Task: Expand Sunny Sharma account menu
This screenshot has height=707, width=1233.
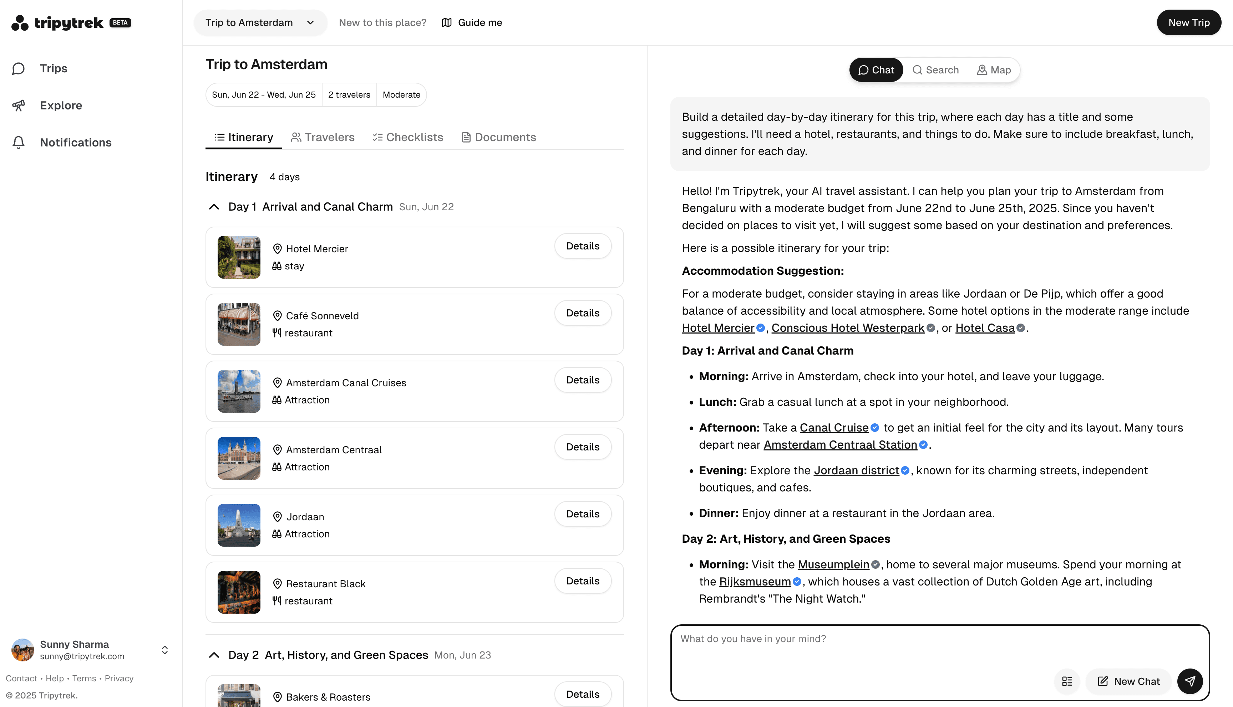Action: (x=165, y=650)
